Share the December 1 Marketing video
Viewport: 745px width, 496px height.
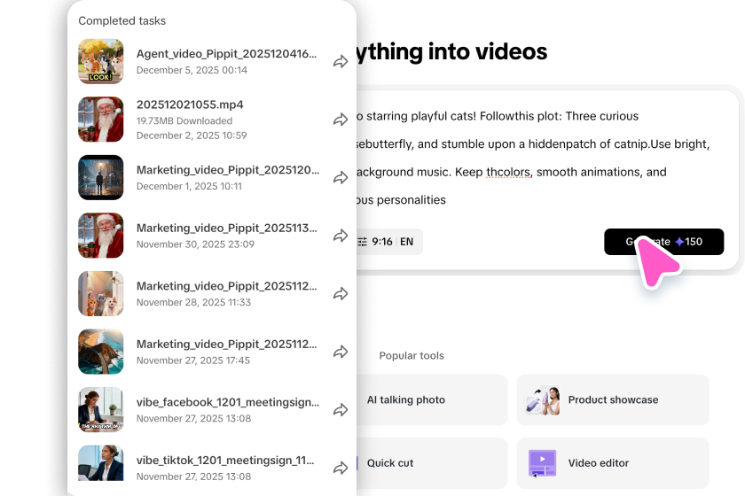340,178
